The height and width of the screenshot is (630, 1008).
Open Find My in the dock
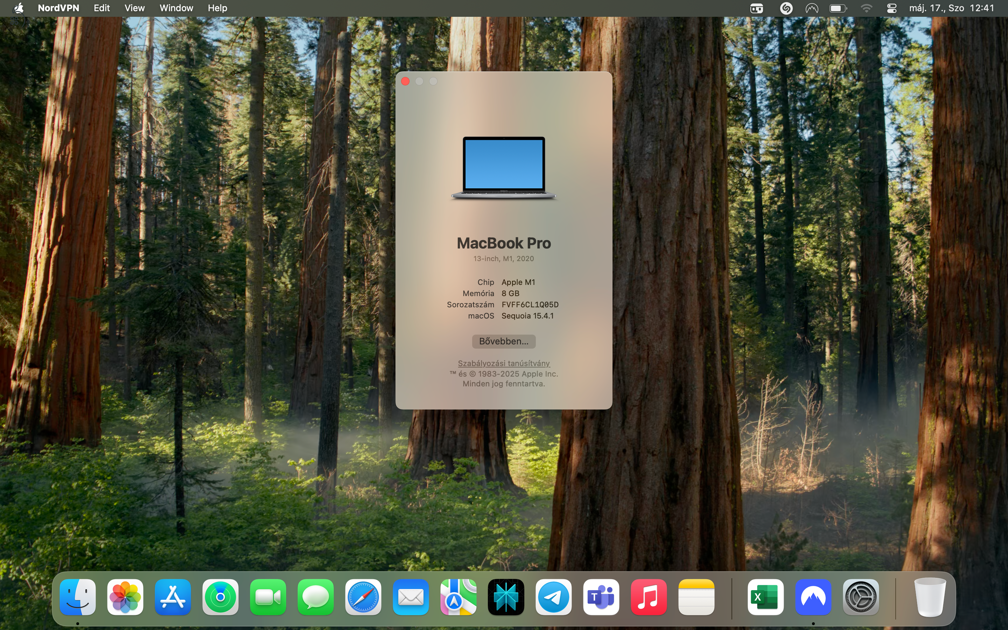pyautogui.click(x=220, y=597)
